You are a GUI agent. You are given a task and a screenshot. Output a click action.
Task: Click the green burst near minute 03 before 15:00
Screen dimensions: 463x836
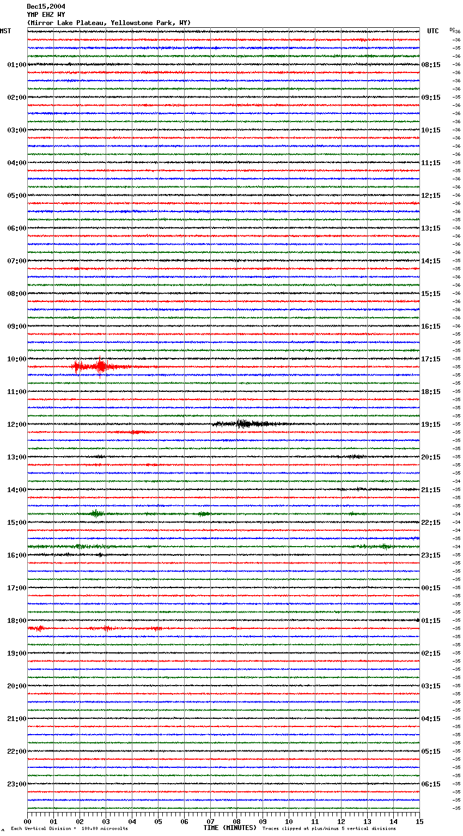point(96,513)
